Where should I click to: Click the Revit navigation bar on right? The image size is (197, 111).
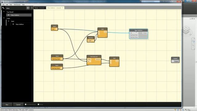tap(193, 44)
